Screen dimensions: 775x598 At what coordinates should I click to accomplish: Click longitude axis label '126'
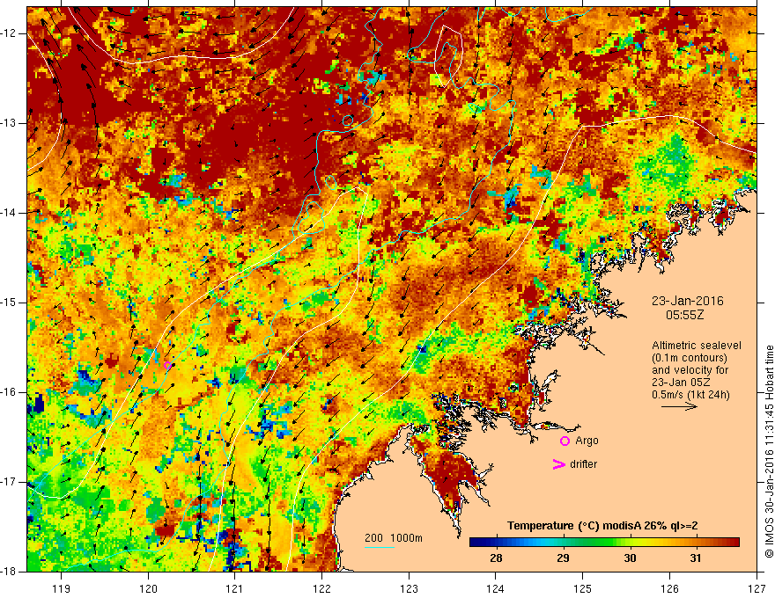pos(669,588)
